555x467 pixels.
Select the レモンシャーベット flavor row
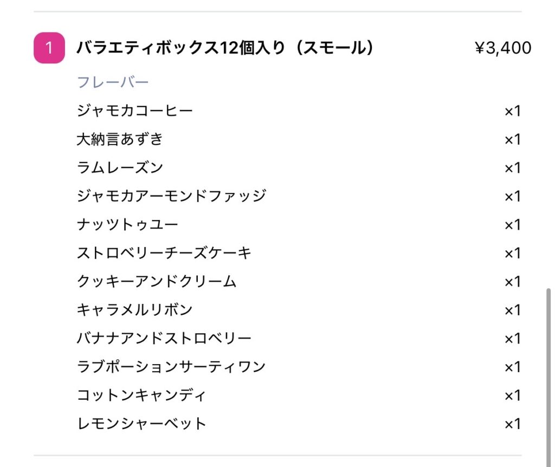click(299, 424)
